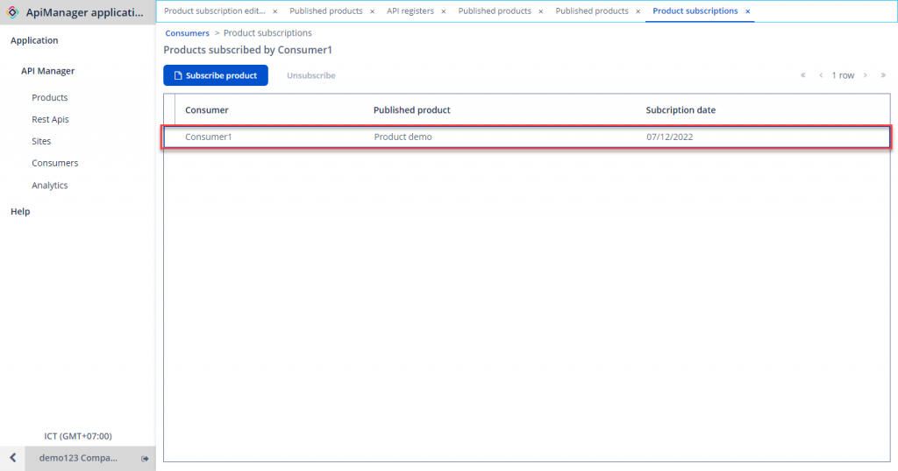Open Rest Apis in the sidebar
This screenshot has height=471, width=898.
50,119
